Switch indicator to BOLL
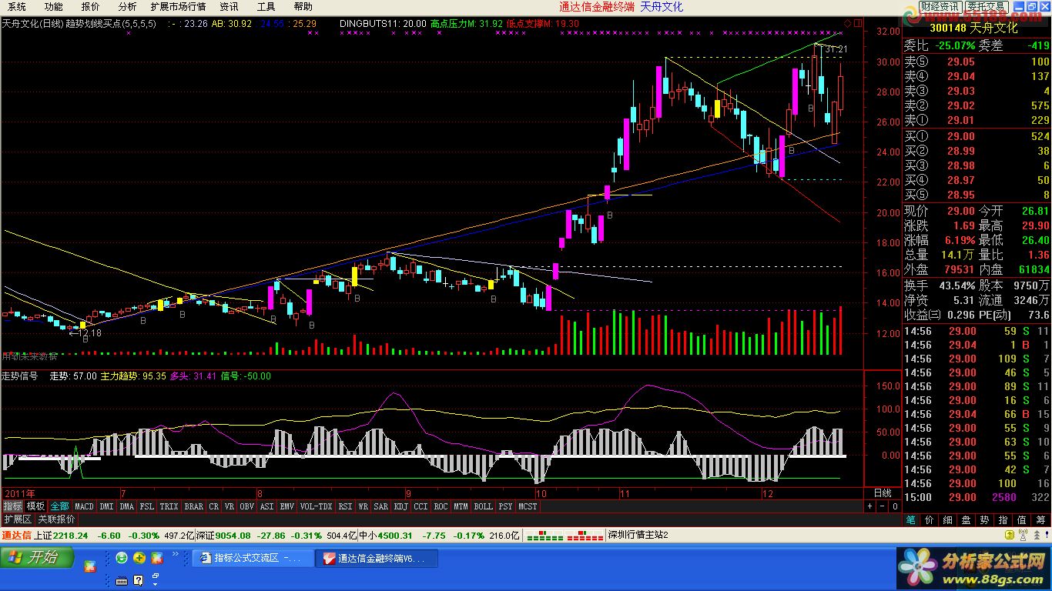The image size is (1052, 591). click(x=483, y=506)
